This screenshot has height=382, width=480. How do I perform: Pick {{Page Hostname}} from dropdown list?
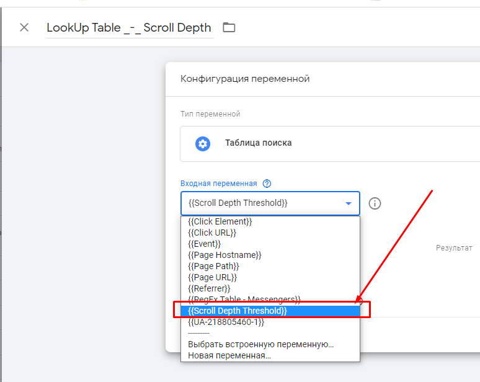[224, 255]
